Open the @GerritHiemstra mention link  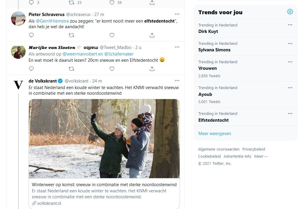pyautogui.click(x=52, y=21)
